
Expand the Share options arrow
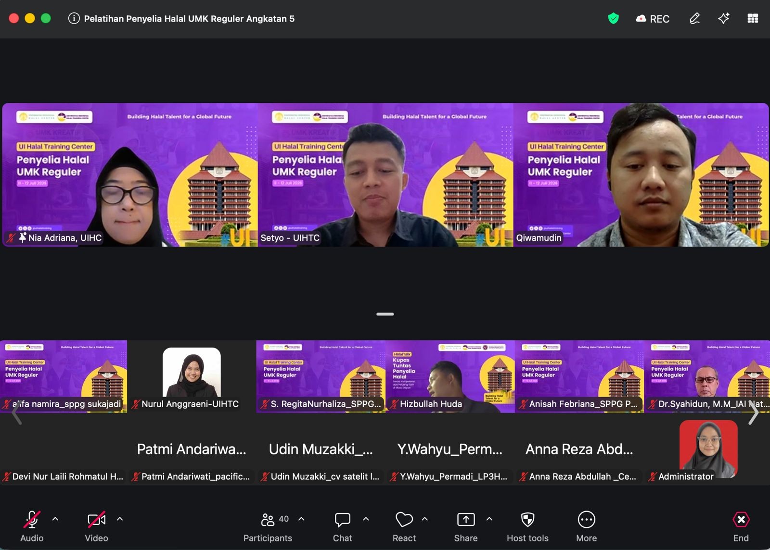(489, 519)
